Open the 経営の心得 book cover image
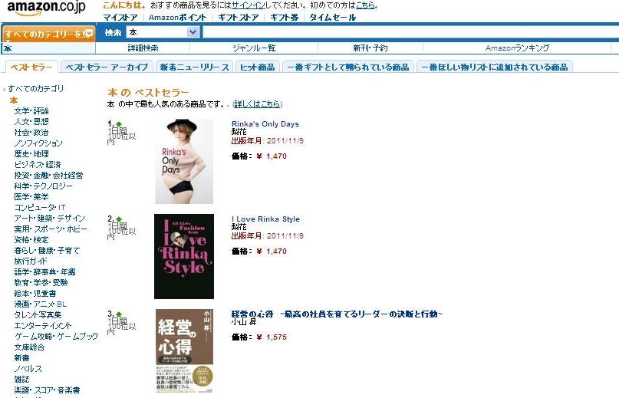The image size is (619, 398). click(x=184, y=350)
